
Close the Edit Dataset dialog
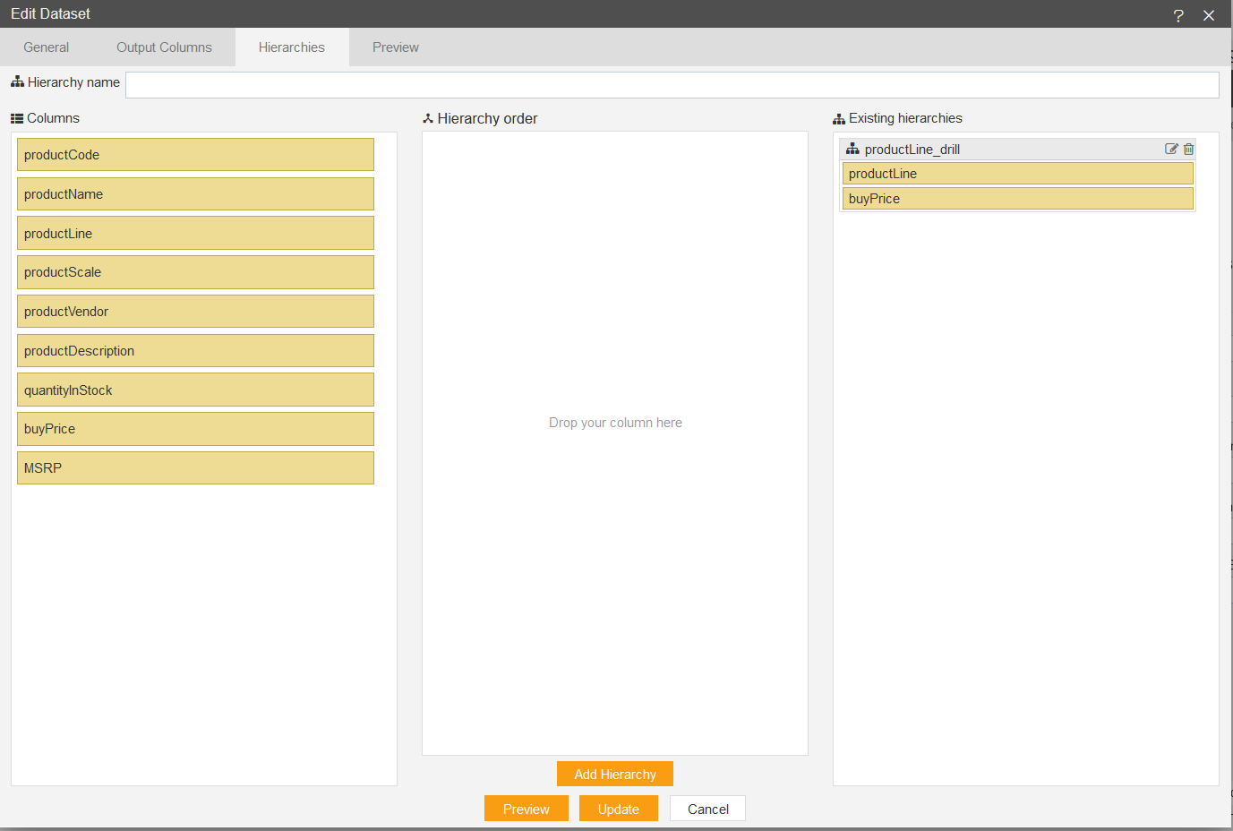[1209, 15]
